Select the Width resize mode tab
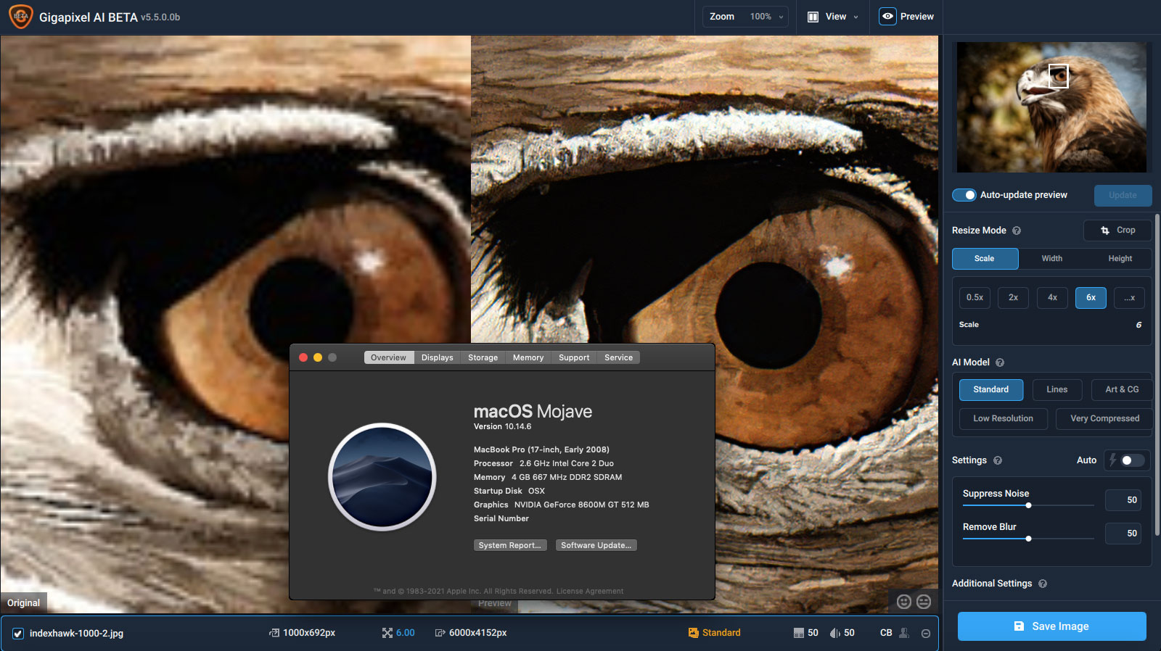1161x651 pixels. pos(1051,259)
